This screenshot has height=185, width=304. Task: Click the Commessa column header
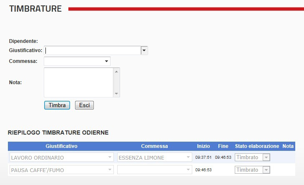pyautogui.click(x=154, y=146)
